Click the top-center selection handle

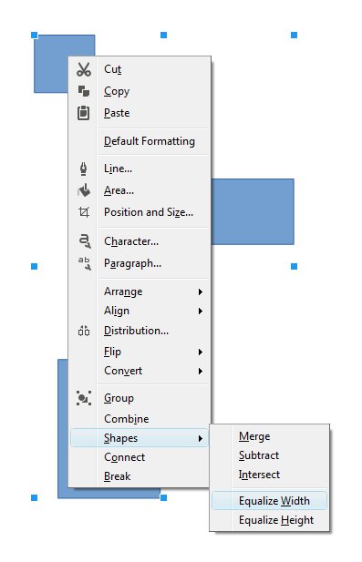(x=163, y=35)
